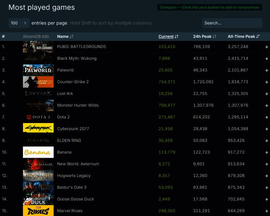Image resolution: width=270 pixels, height=216 pixels.
Task: Click plus button for Counter-Strike 2 row
Action: tap(267, 82)
